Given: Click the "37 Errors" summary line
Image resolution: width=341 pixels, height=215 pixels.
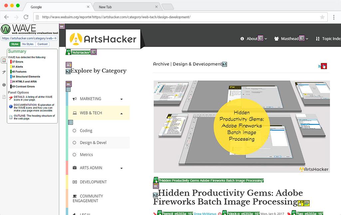Looking at the screenshot, I should click(17, 62).
